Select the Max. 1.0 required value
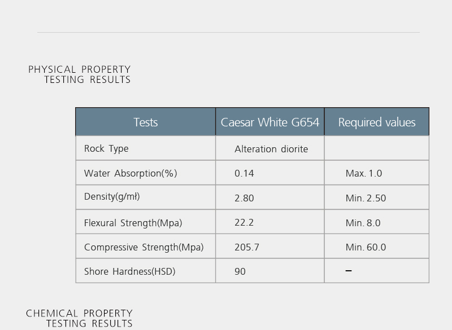This screenshot has width=452, height=330. 364,173
